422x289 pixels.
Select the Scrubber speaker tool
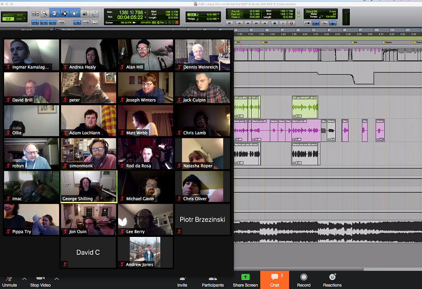pyautogui.click(x=85, y=13)
